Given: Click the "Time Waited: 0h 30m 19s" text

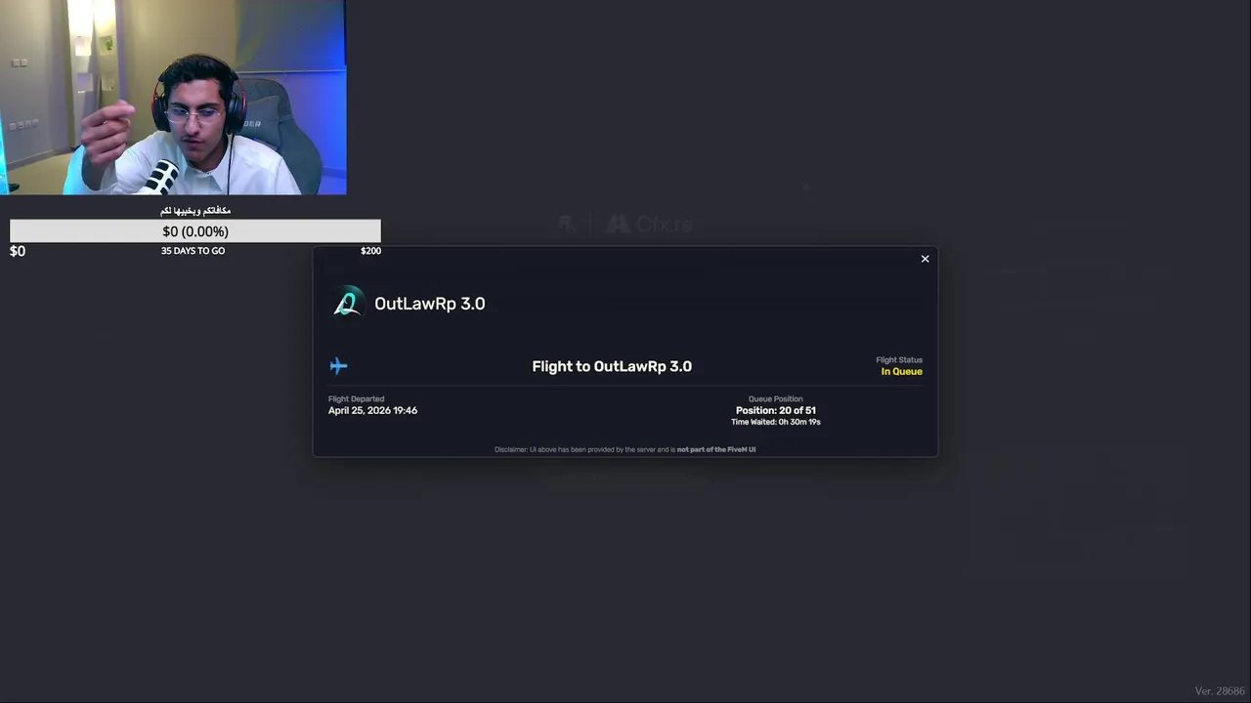Looking at the screenshot, I should (x=776, y=422).
